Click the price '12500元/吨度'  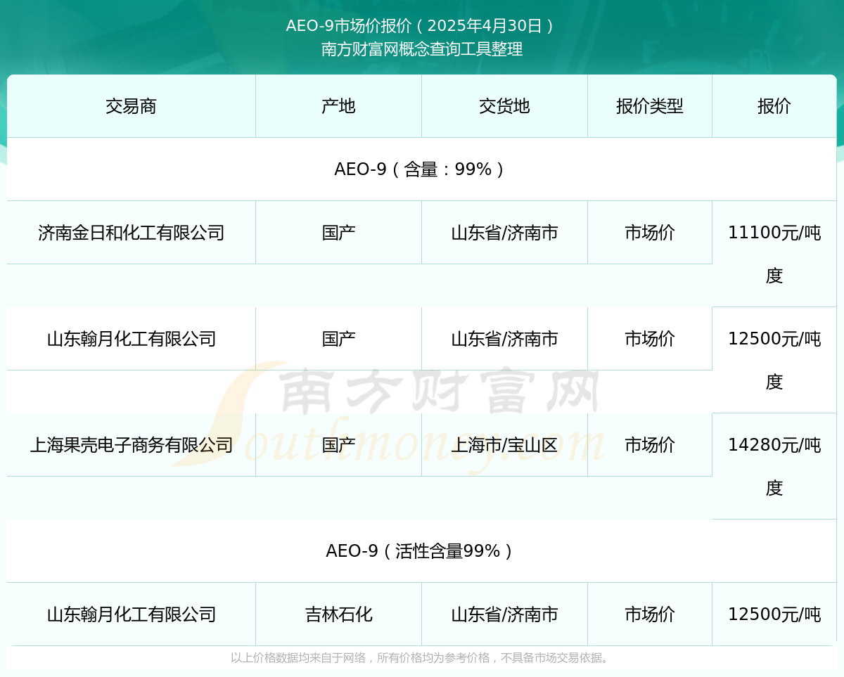click(x=774, y=360)
